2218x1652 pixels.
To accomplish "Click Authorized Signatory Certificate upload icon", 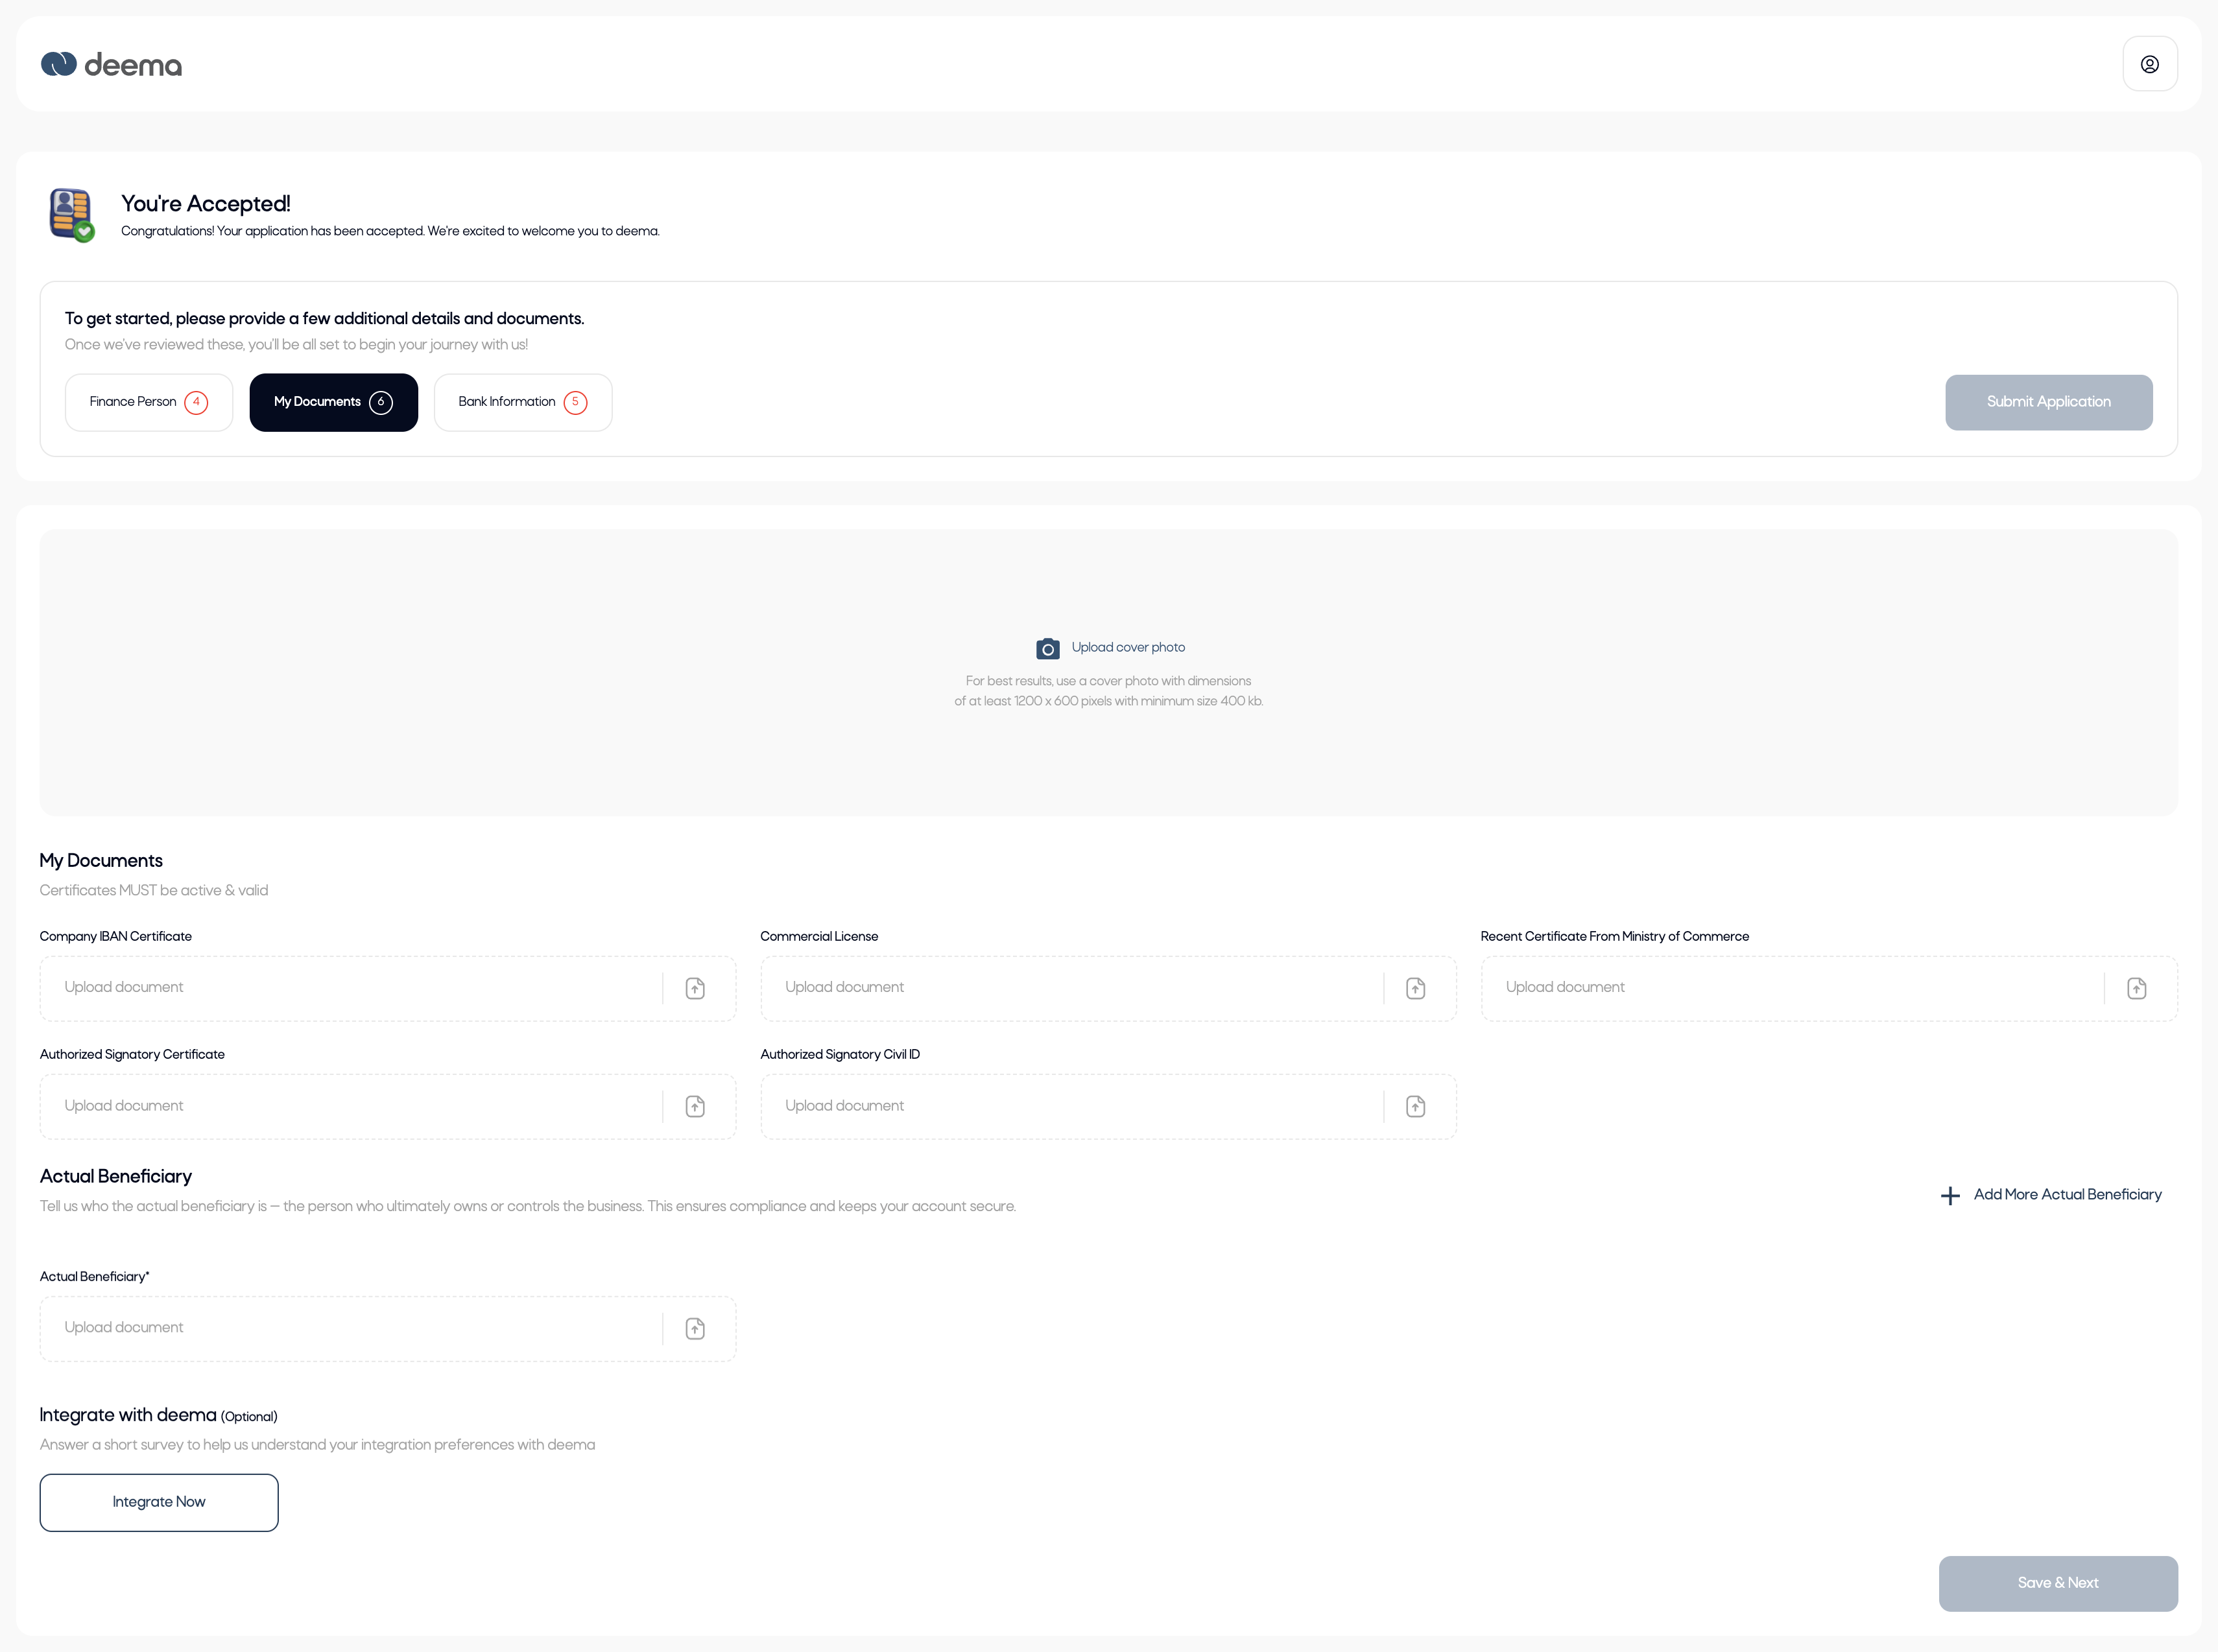I will [695, 1106].
